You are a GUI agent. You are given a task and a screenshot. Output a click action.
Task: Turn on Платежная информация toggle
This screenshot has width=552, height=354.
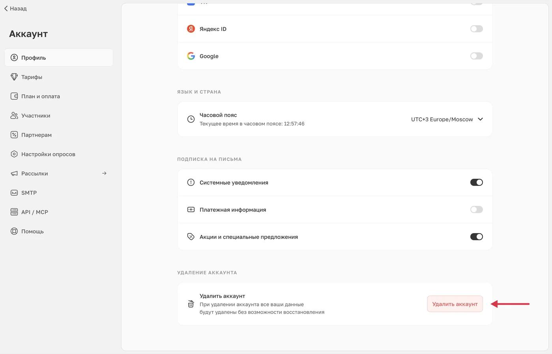477,209
